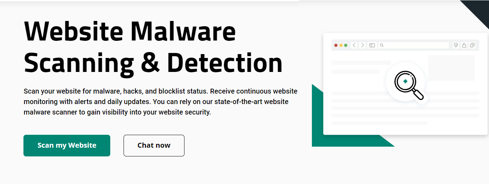Image resolution: width=489 pixels, height=184 pixels.
Task: Click the red dot in mockup window
Action: tap(336, 45)
